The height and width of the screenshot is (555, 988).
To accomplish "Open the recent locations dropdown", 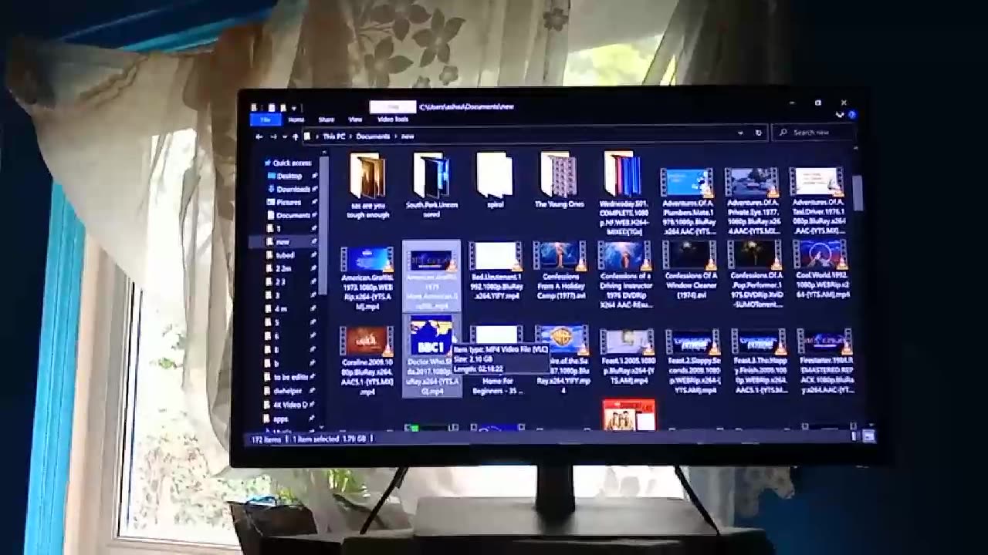I will pyautogui.click(x=284, y=136).
